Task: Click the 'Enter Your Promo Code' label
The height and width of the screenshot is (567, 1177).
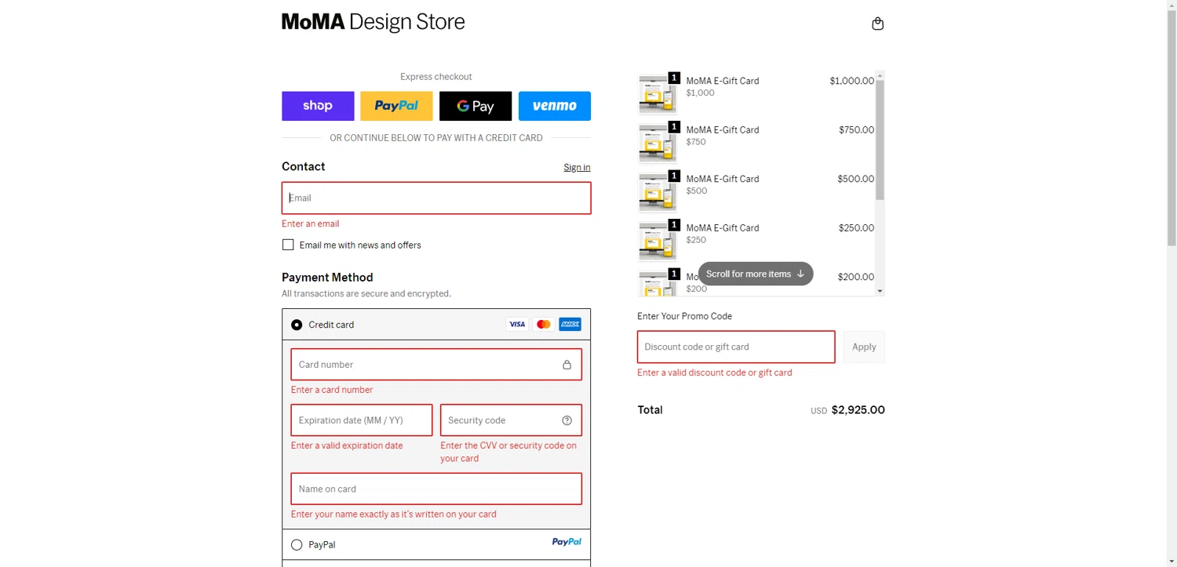Action: [684, 316]
